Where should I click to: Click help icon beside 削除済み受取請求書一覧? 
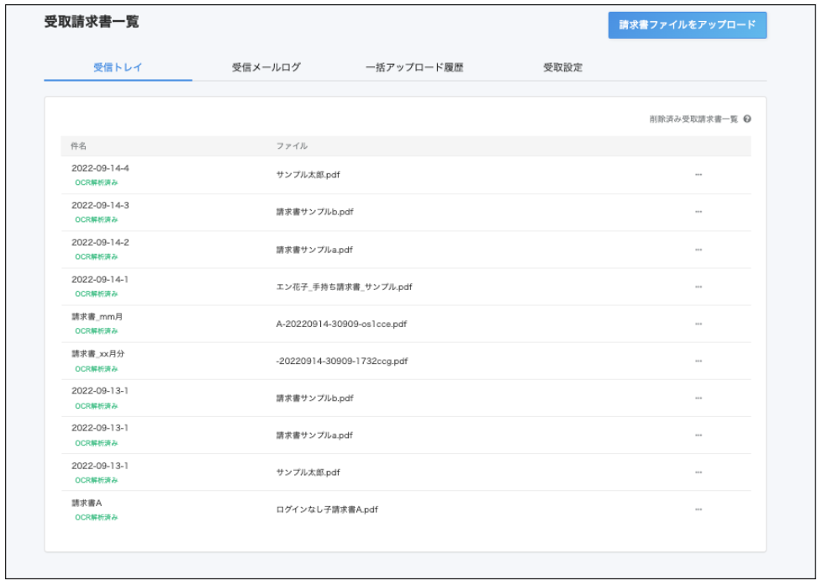coord(747,119)
